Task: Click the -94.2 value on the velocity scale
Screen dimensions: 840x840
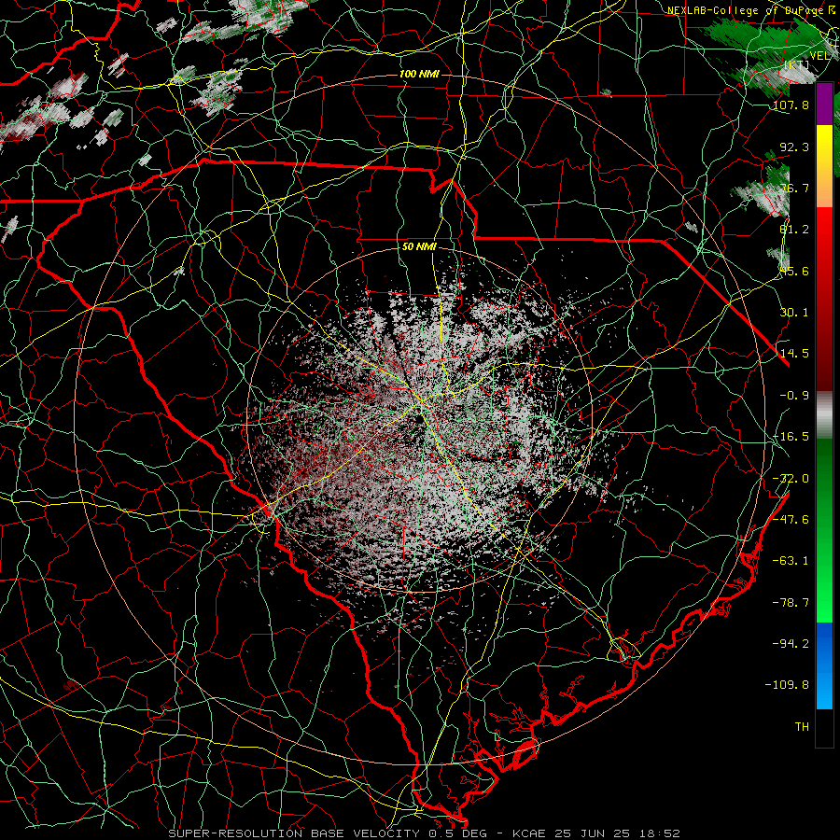Action: (791, 644)
